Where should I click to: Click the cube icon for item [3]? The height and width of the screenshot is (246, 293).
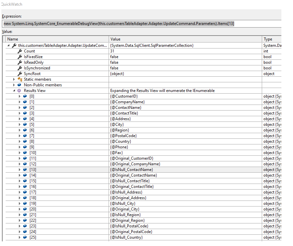[25, 113]
